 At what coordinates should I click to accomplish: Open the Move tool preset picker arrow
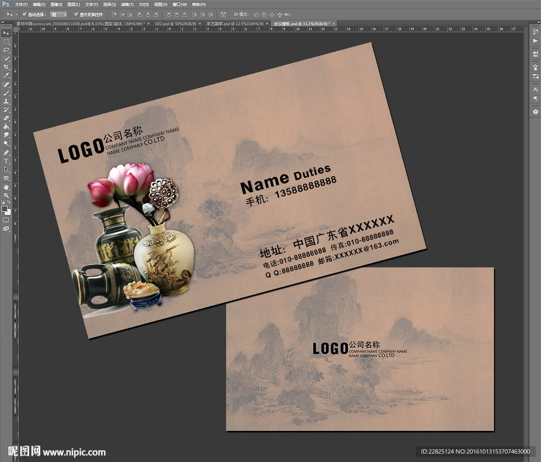point(16,14)
